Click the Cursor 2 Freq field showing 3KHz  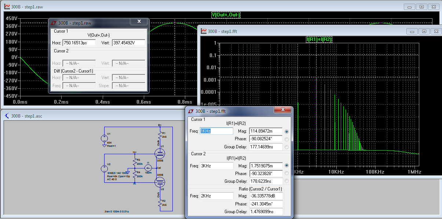(216, 166)
